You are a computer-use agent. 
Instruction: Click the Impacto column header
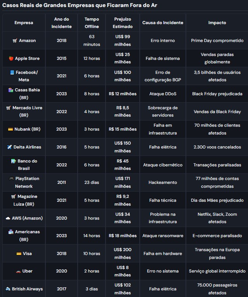[x=217, y=23]
